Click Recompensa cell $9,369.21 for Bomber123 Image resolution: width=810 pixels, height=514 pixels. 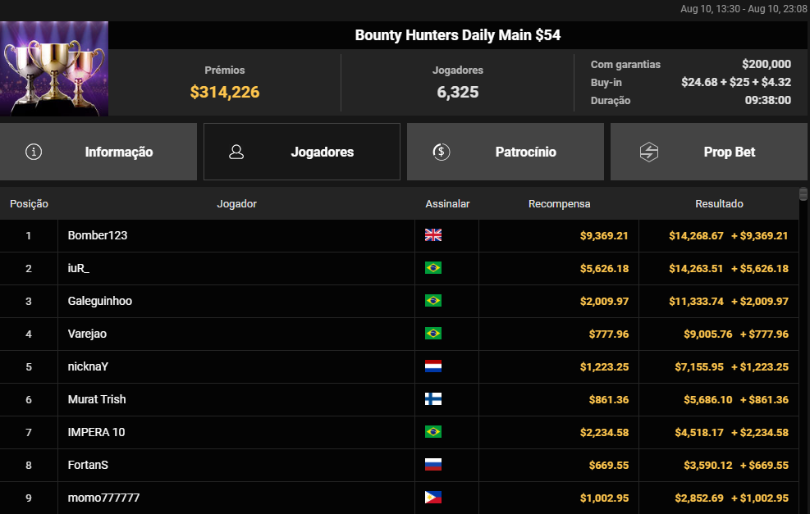pos(604,236)
